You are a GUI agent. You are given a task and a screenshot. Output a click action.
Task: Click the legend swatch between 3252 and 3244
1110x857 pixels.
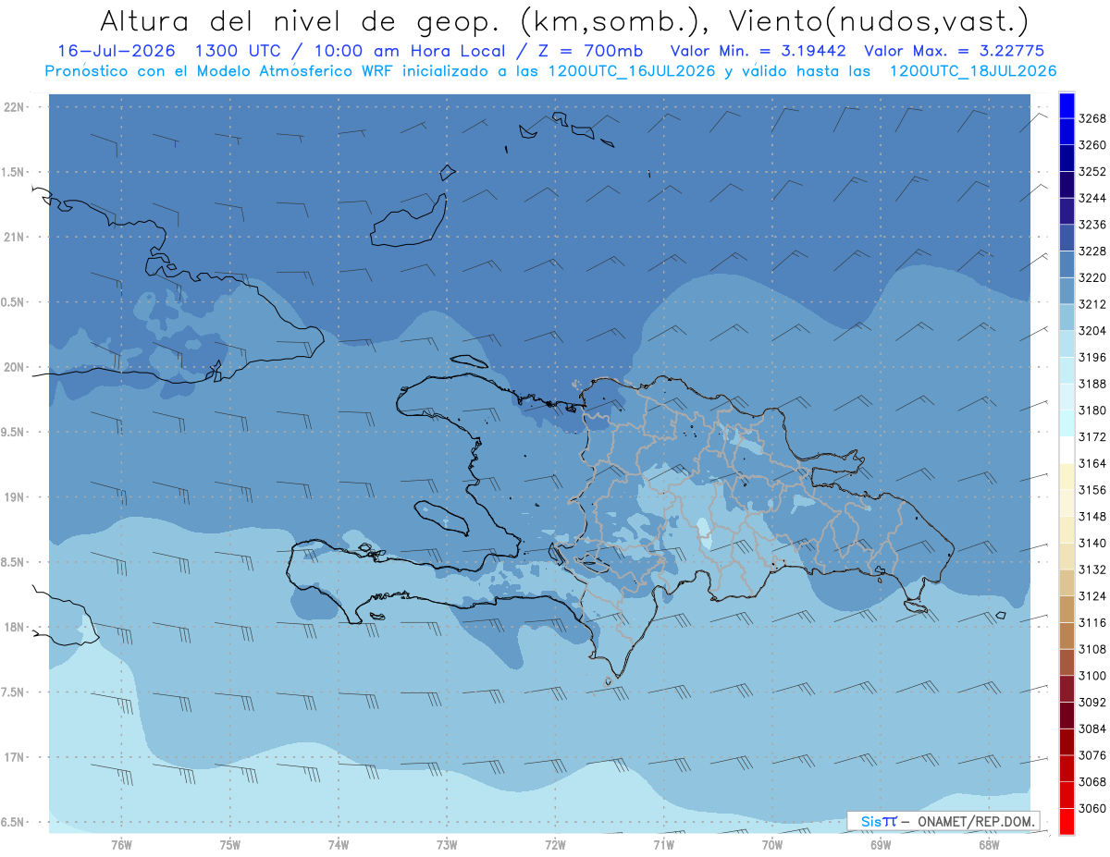1067,185
